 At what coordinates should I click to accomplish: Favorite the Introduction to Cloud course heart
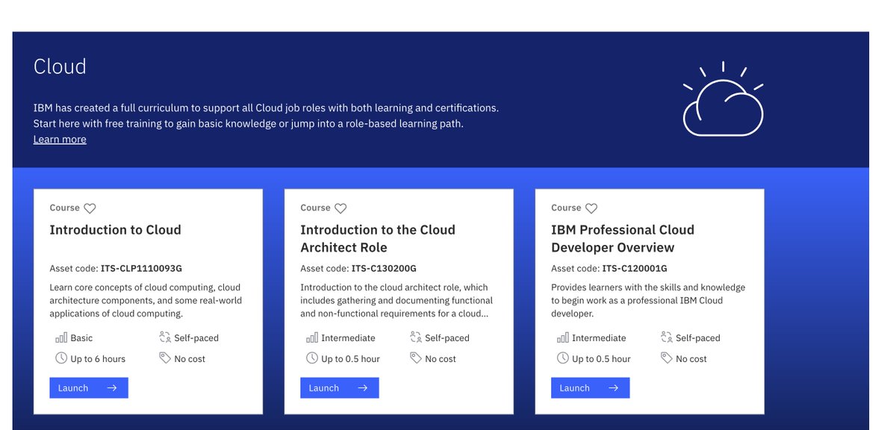[90, 208]
